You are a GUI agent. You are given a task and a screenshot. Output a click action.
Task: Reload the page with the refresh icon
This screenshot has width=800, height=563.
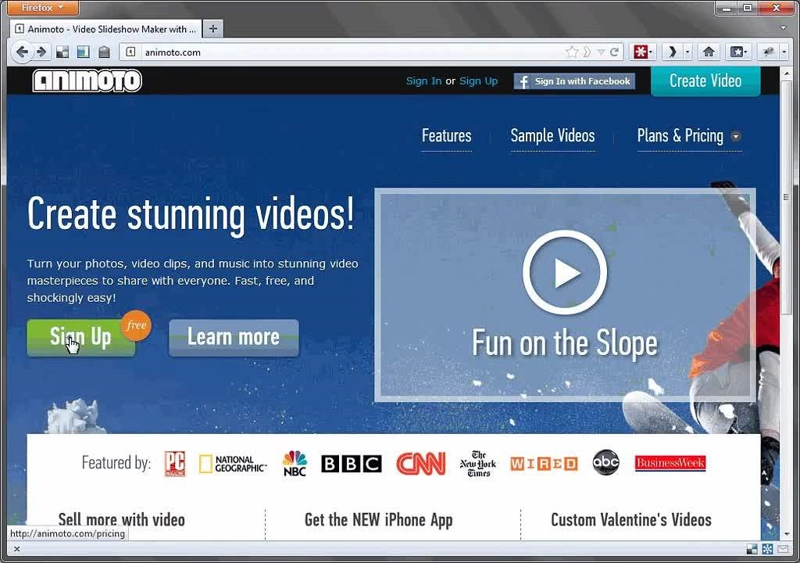(x=614, y=52)
